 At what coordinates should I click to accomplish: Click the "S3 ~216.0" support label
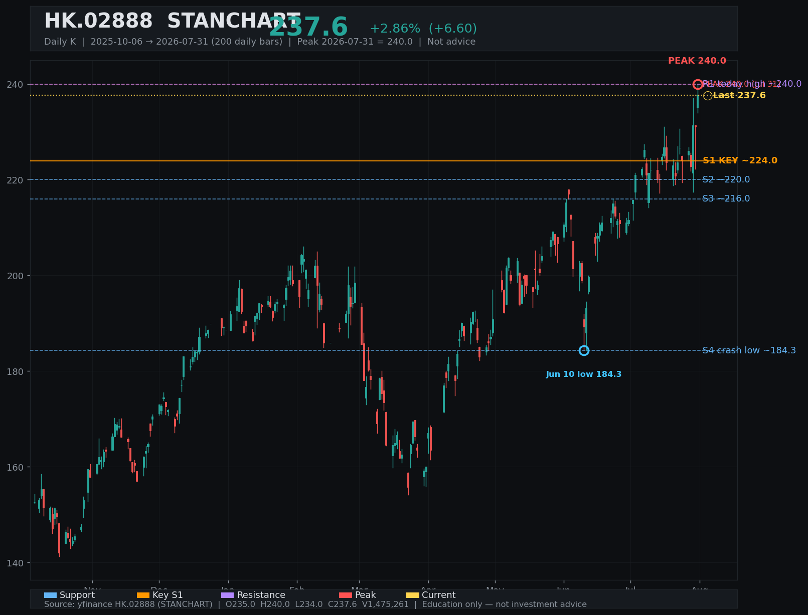click(726, 198)
